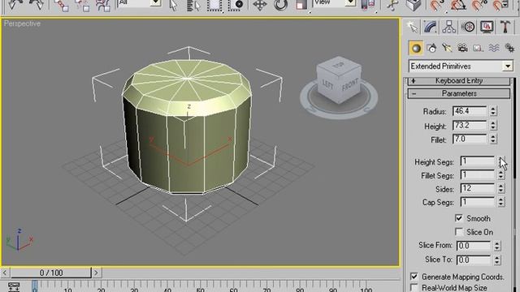
Task: Click the ViewCube LEFT face
Action: (x=327, y=84)
